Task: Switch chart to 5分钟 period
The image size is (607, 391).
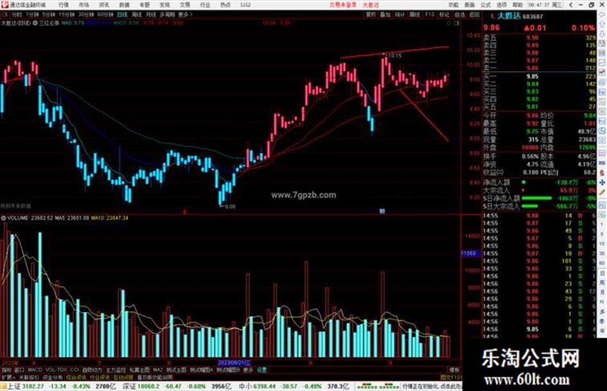Action: [x=49, y=14]
